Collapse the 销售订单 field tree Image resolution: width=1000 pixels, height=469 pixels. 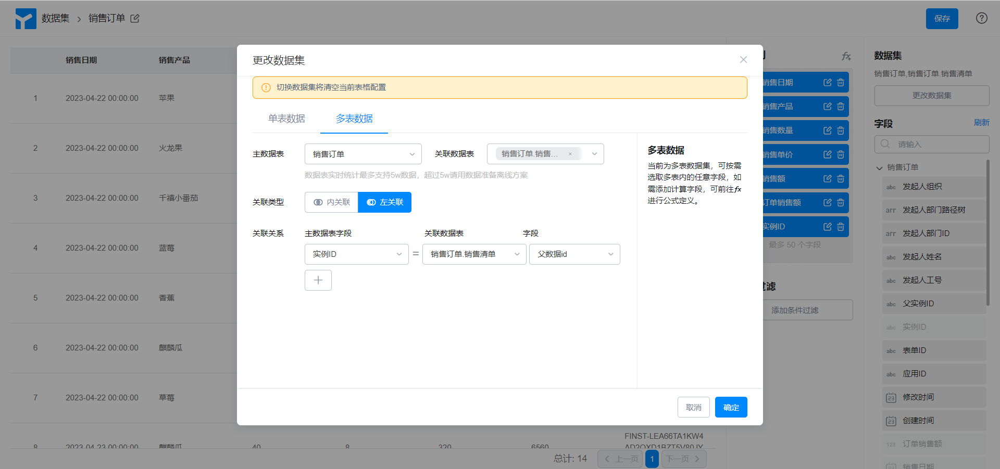coord(880,167)
